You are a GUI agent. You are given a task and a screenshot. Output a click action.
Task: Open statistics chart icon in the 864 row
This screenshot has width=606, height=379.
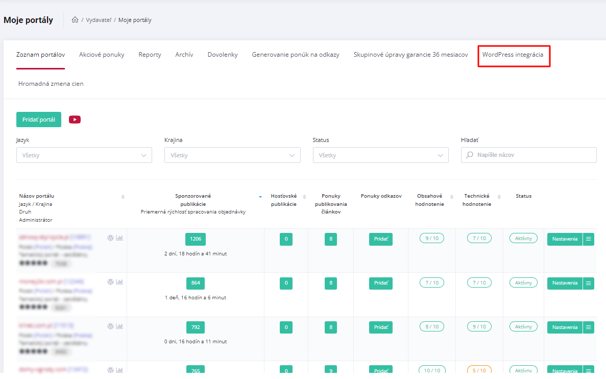coord(119,282)
